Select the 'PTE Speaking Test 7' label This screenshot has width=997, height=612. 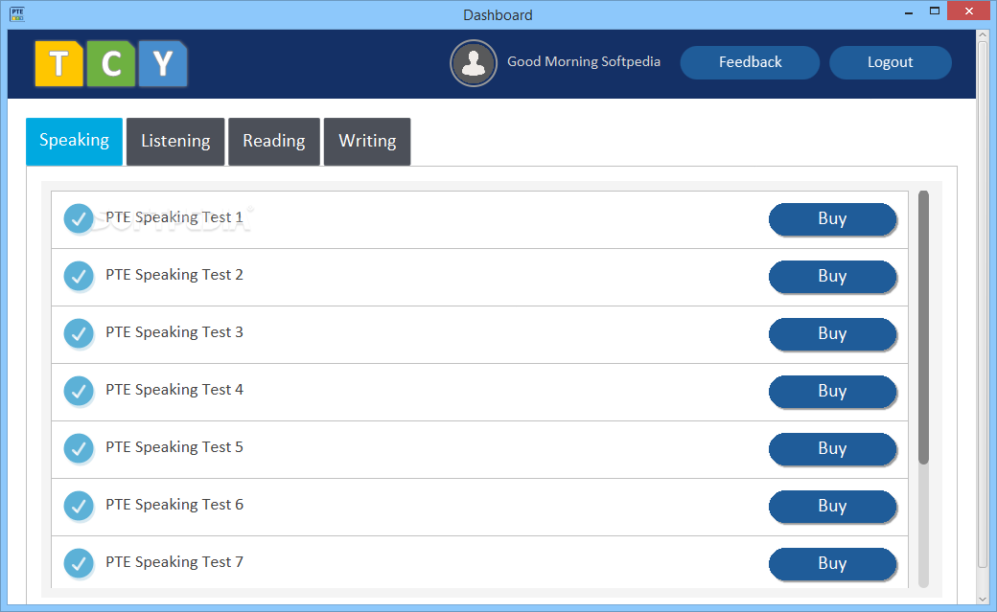pos(174,562)
